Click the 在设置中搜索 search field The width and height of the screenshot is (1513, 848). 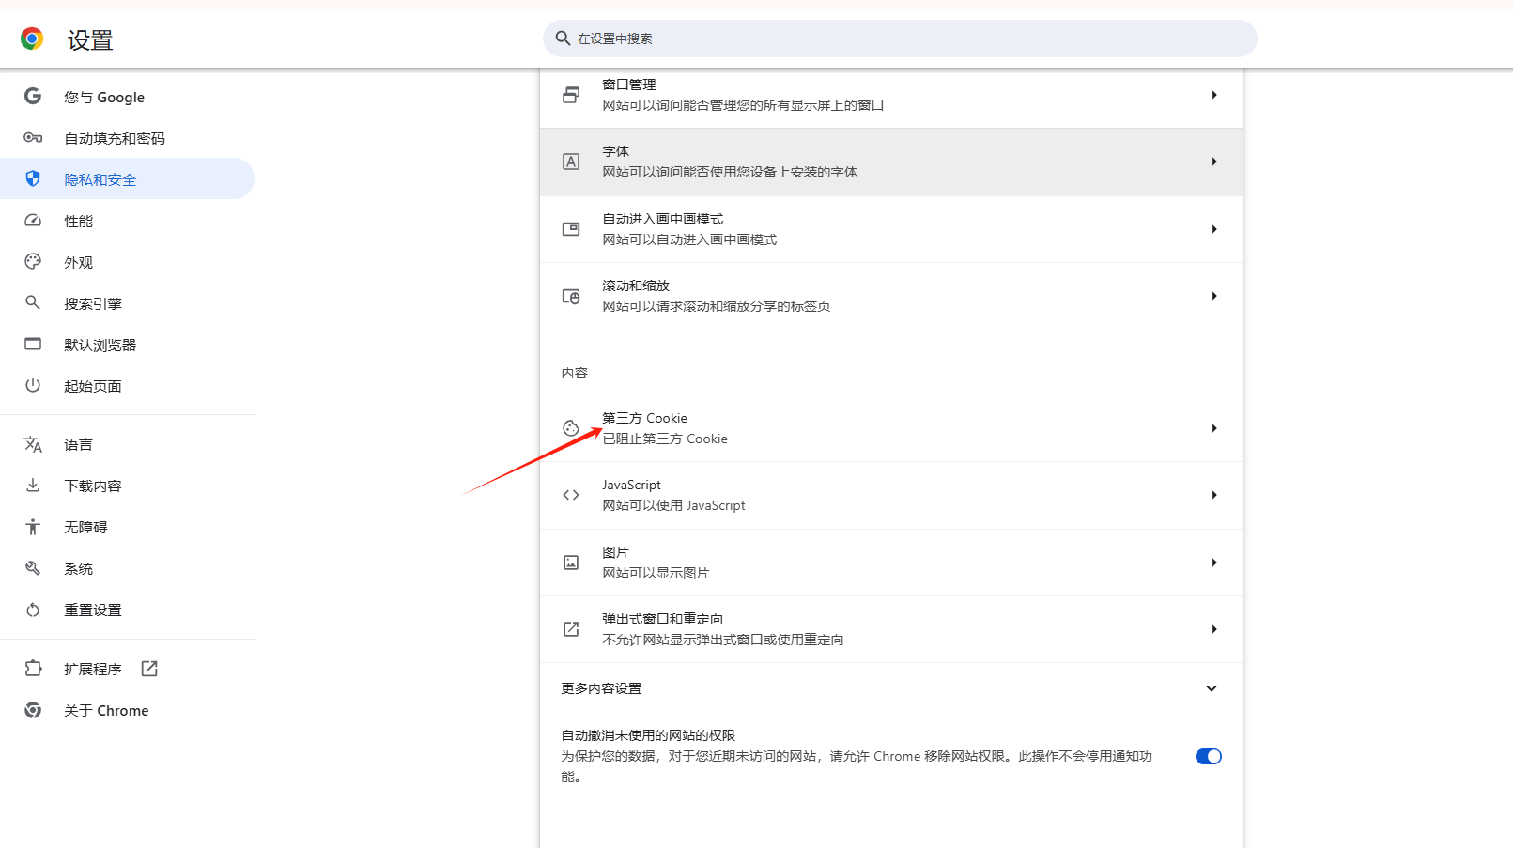[x=900, y=39]
